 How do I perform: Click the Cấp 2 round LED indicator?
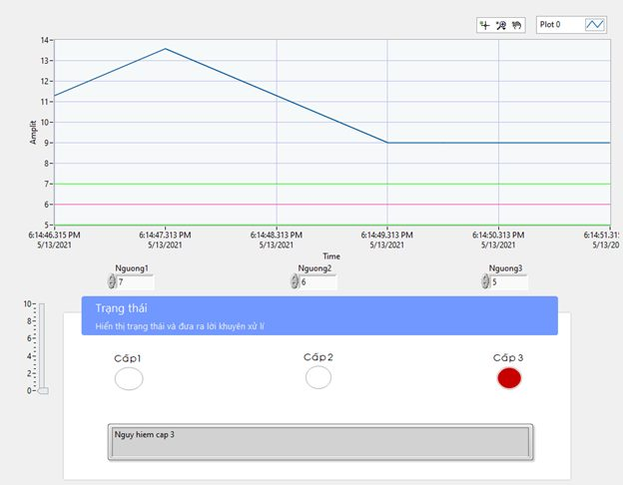point(318,377)
